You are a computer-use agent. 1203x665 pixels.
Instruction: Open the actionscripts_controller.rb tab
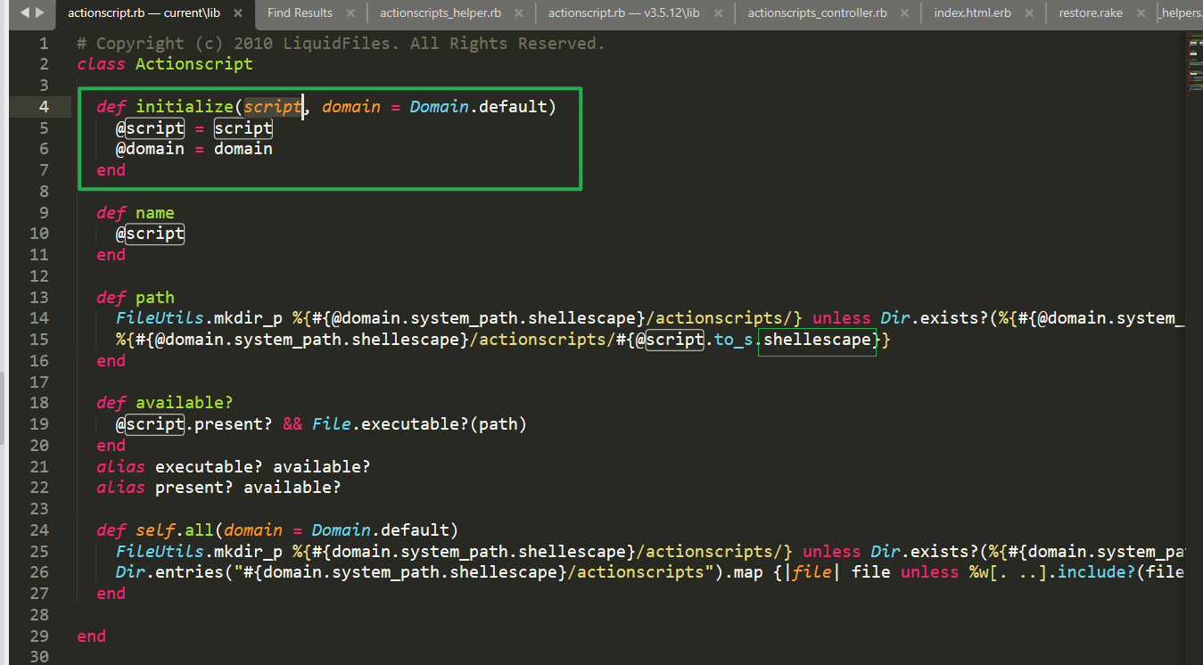(x=818, y=13)
